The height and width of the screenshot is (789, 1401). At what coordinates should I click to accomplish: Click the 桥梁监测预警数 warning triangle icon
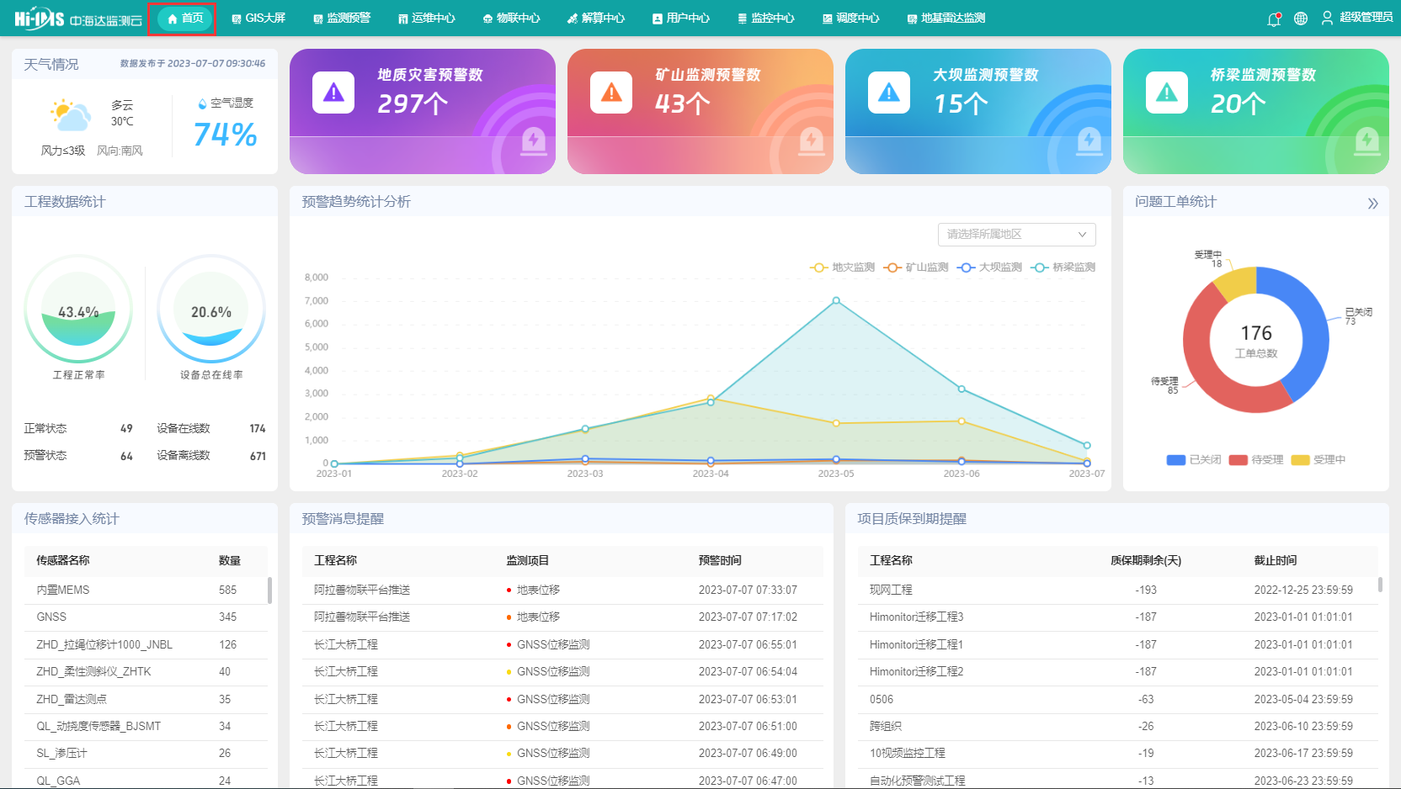[1167, 93]
